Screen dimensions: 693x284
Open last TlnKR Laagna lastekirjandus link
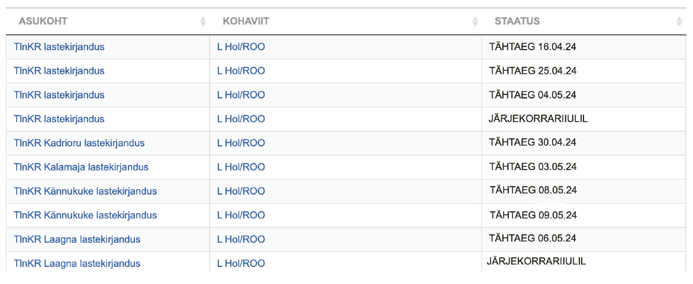[77, 264]
